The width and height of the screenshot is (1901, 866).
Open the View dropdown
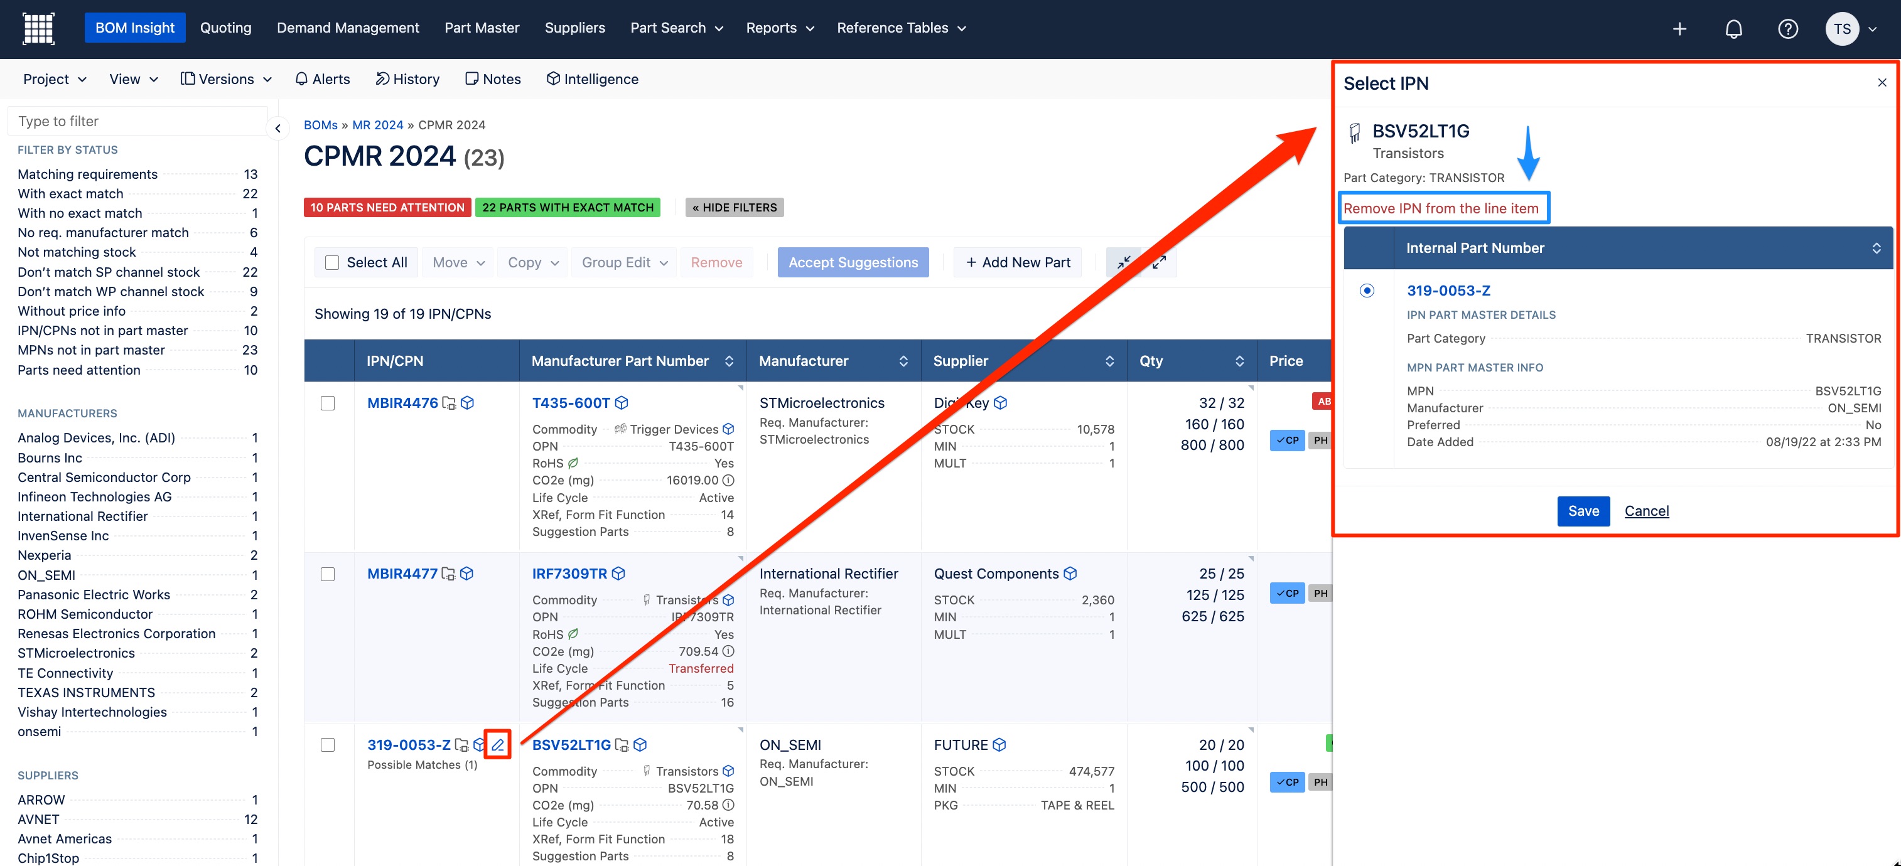(134, 79)
